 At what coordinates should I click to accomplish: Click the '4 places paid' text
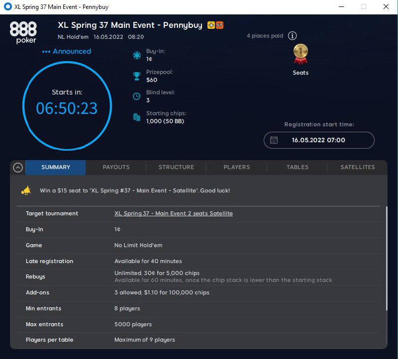click(x=265, y=36)
